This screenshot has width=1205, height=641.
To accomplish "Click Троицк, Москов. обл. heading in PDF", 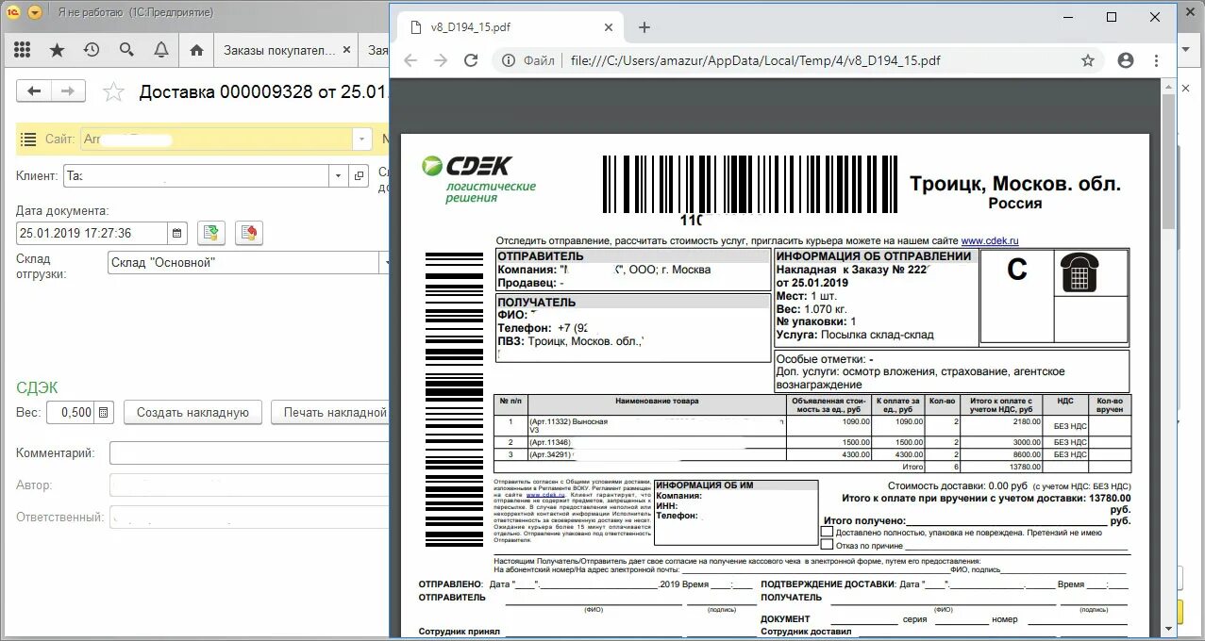I will (1015, 184).
